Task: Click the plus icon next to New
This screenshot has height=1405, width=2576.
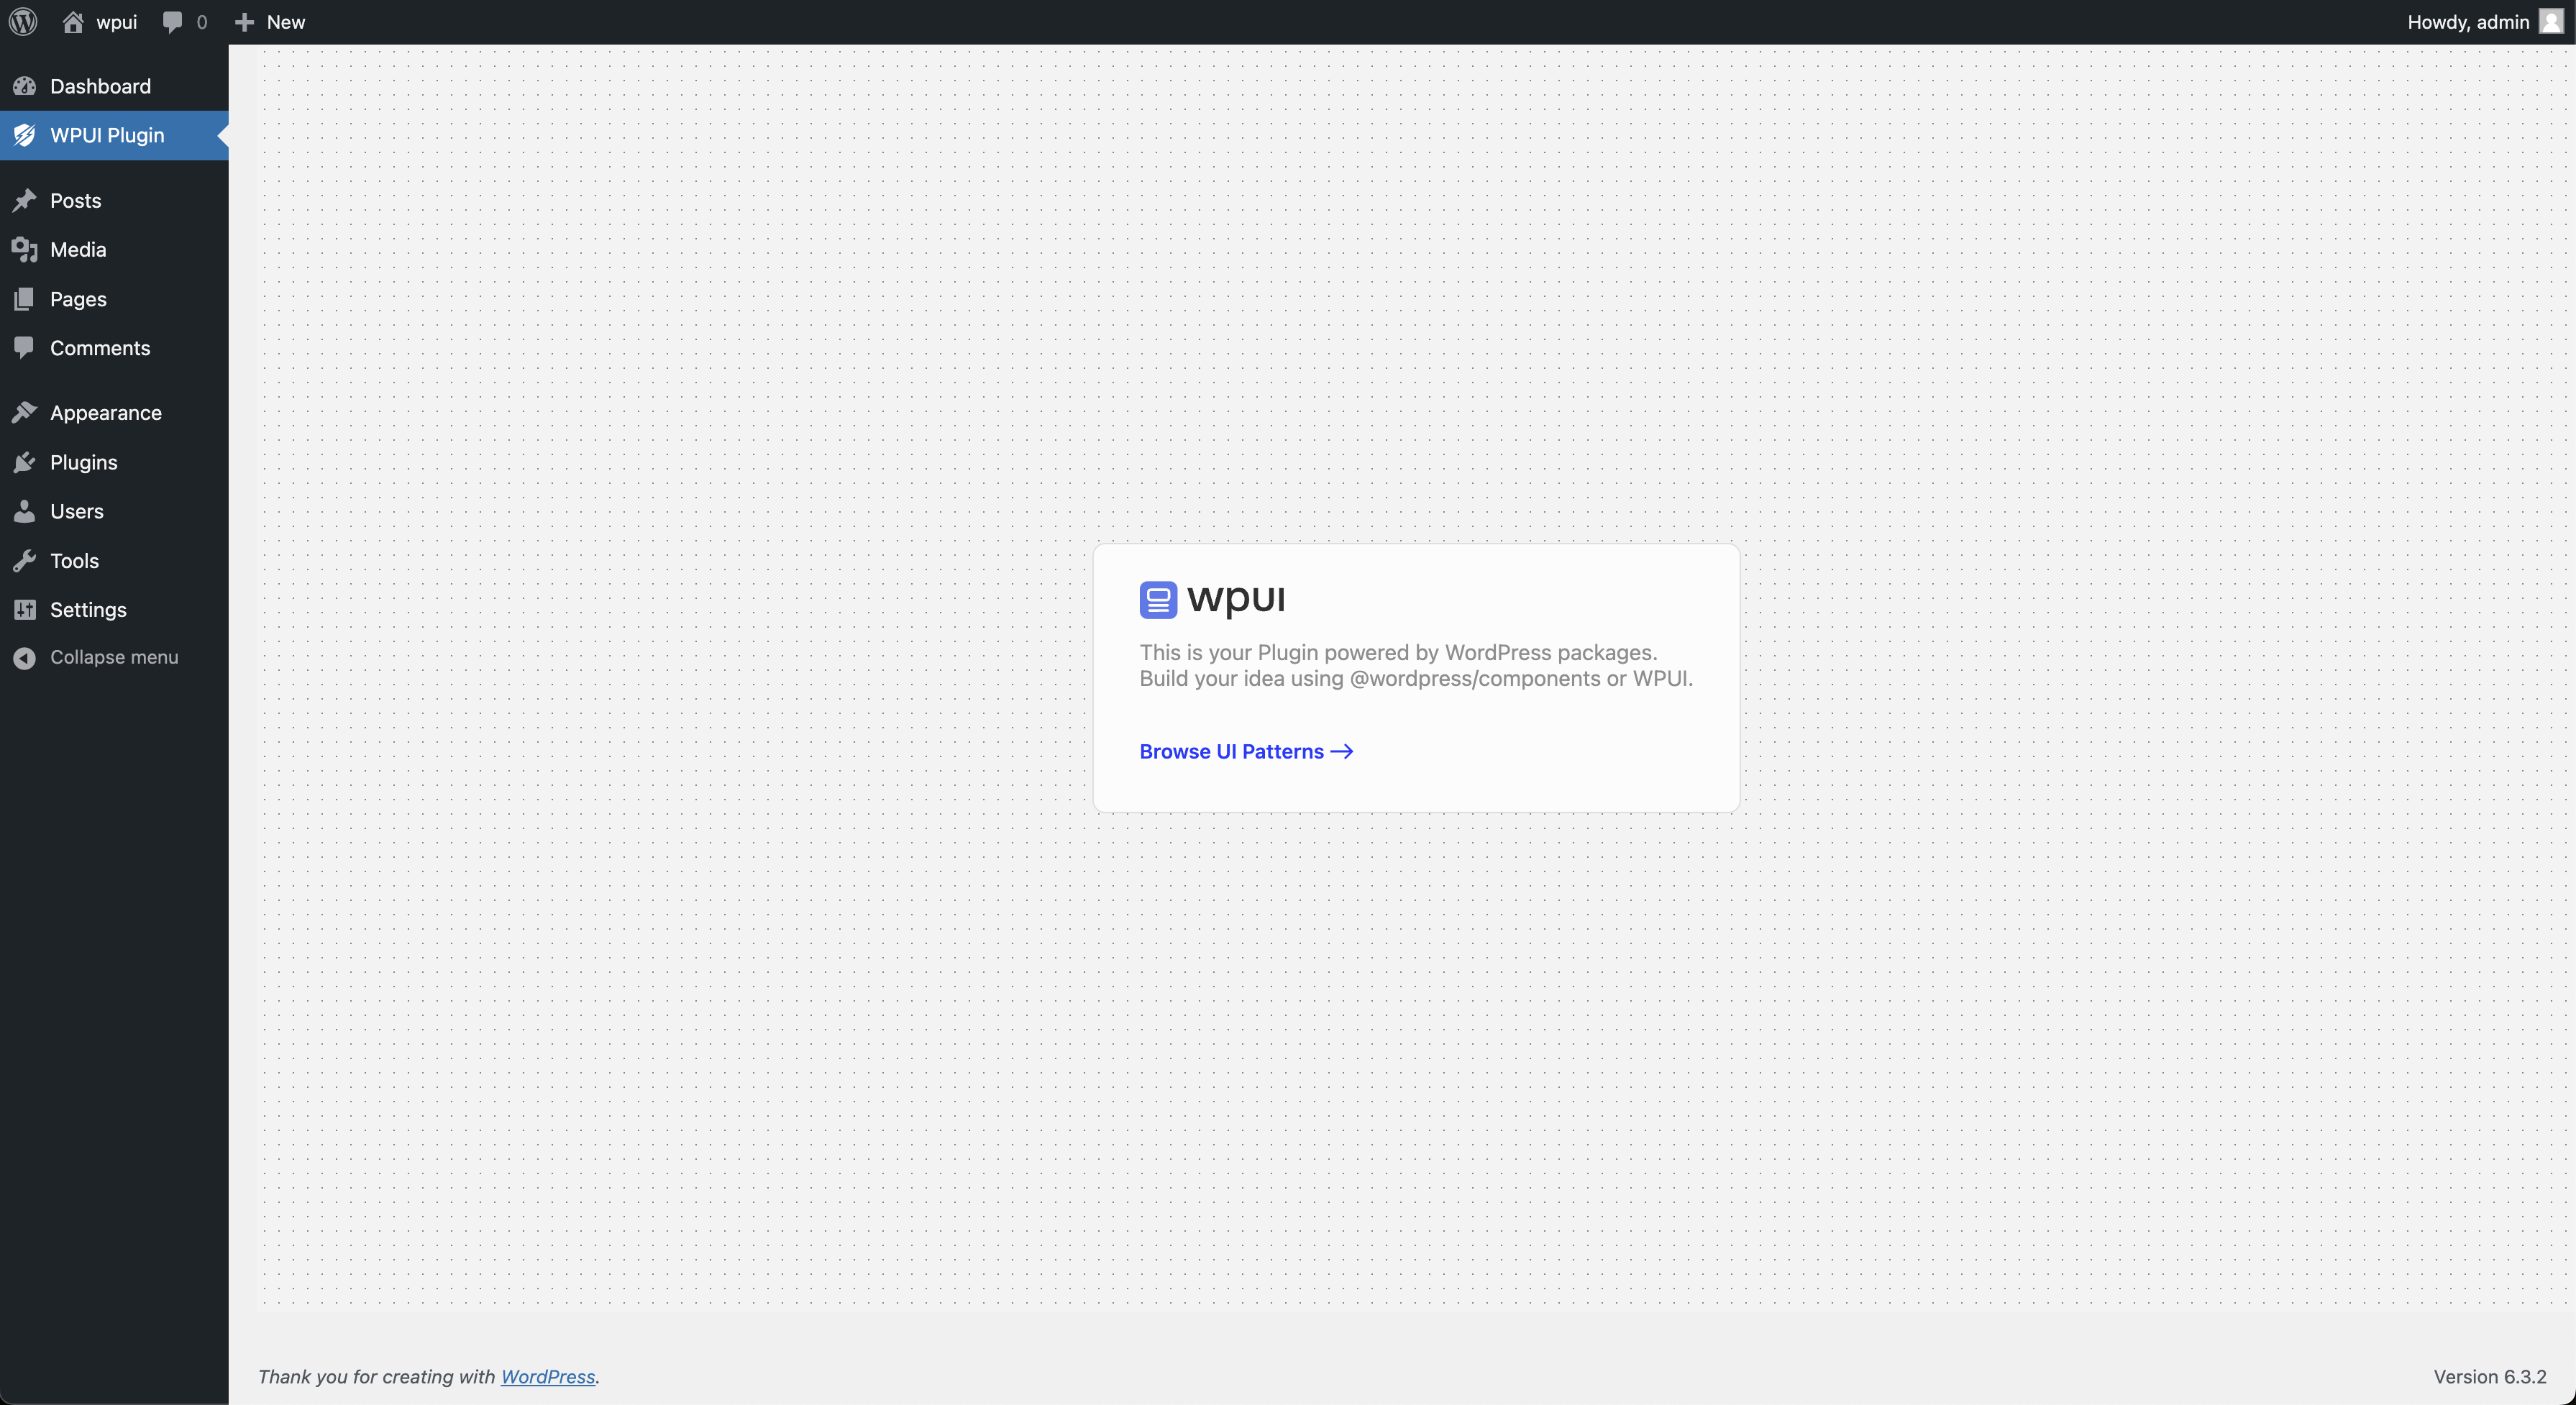Action: point(244,22)
